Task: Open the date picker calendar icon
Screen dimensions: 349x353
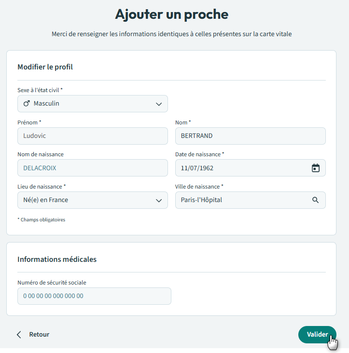Action: [x=315, y=168]
